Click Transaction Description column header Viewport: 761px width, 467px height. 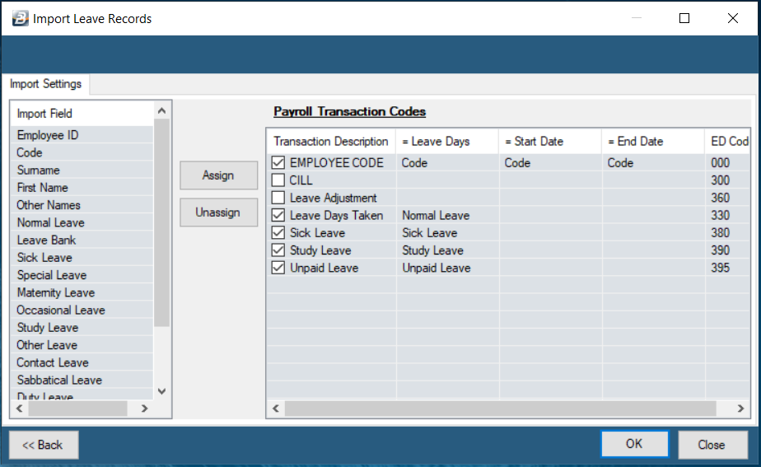point(331,142)
